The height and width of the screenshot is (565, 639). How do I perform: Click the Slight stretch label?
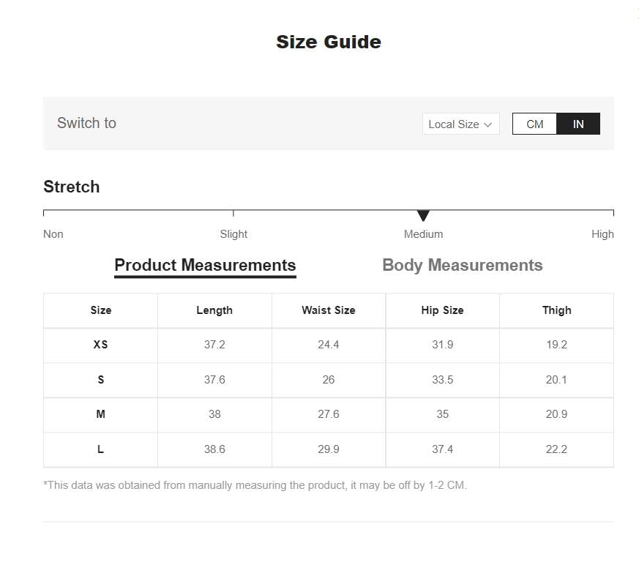pos(233,234)
